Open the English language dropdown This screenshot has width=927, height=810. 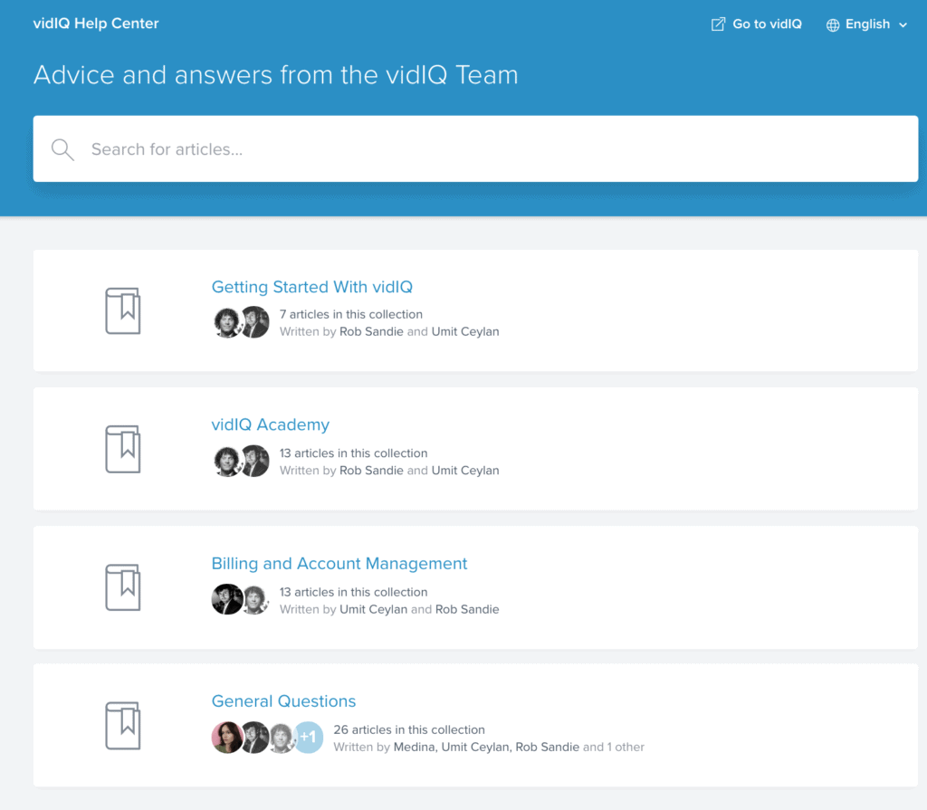click(866, 24)
